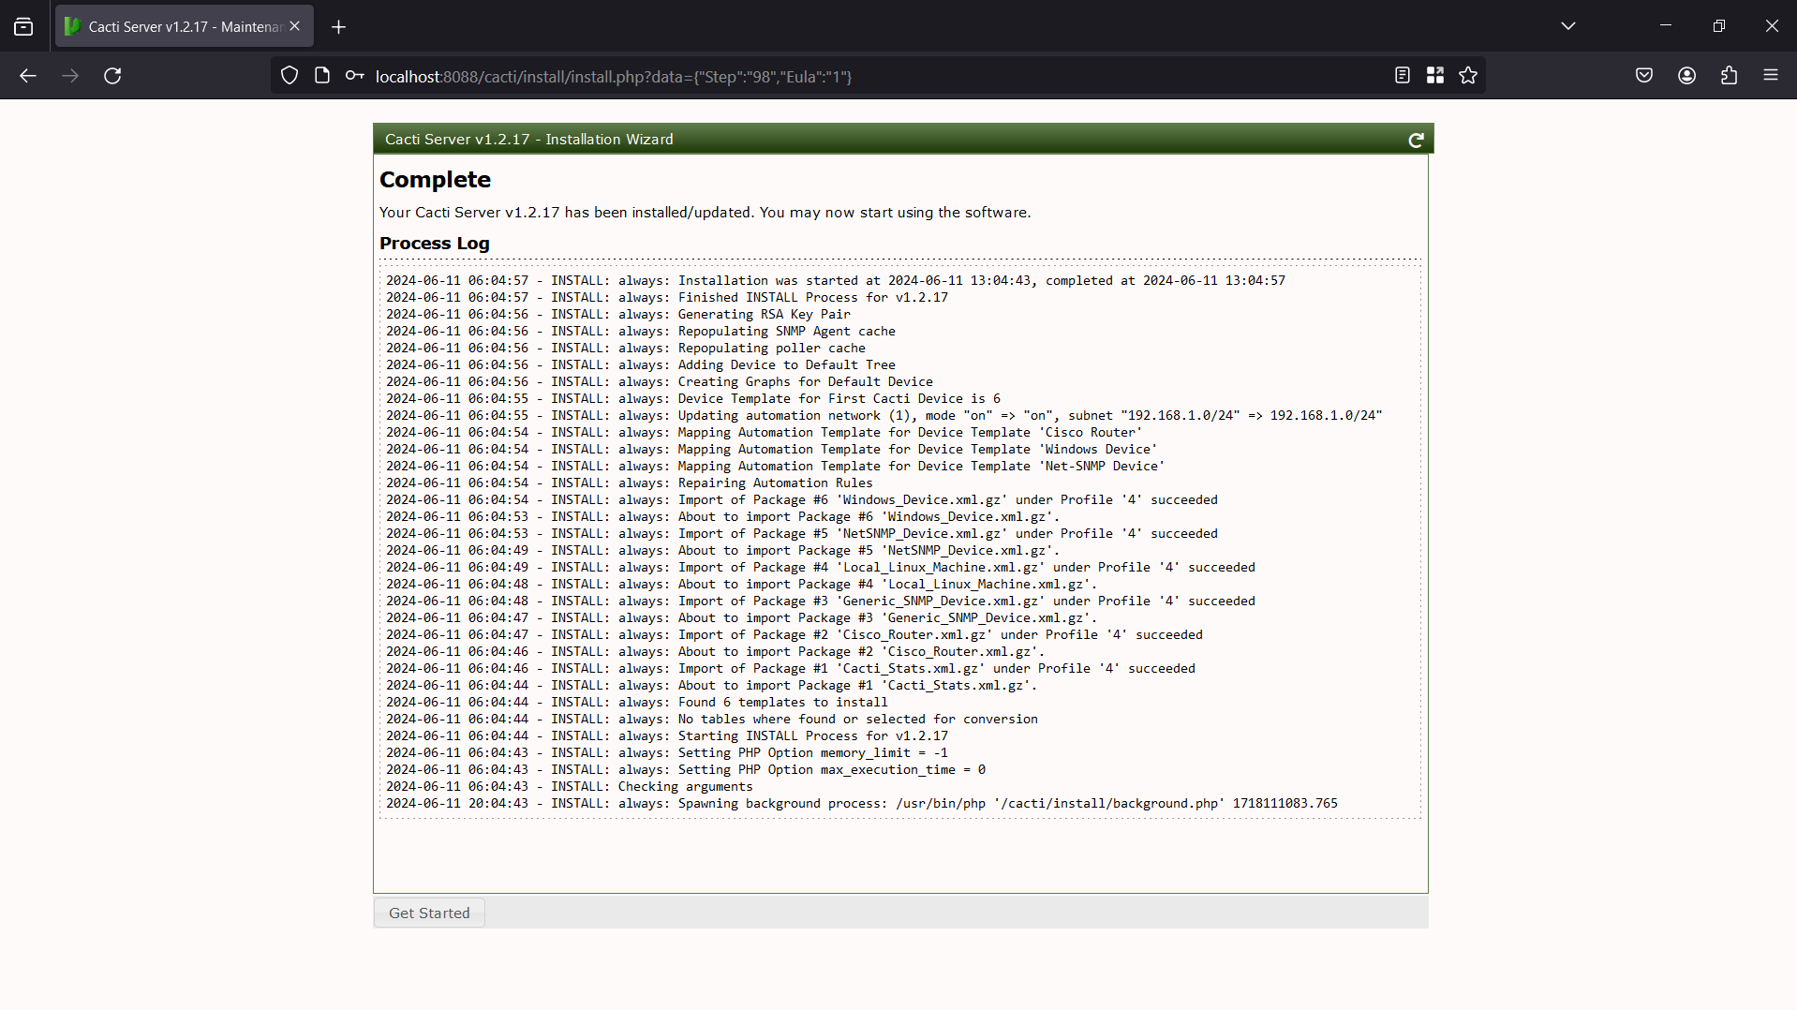Click the 'Setting PHP Option max_execution_time' line
1797x1010 pixels.
[x=686, y=770]
